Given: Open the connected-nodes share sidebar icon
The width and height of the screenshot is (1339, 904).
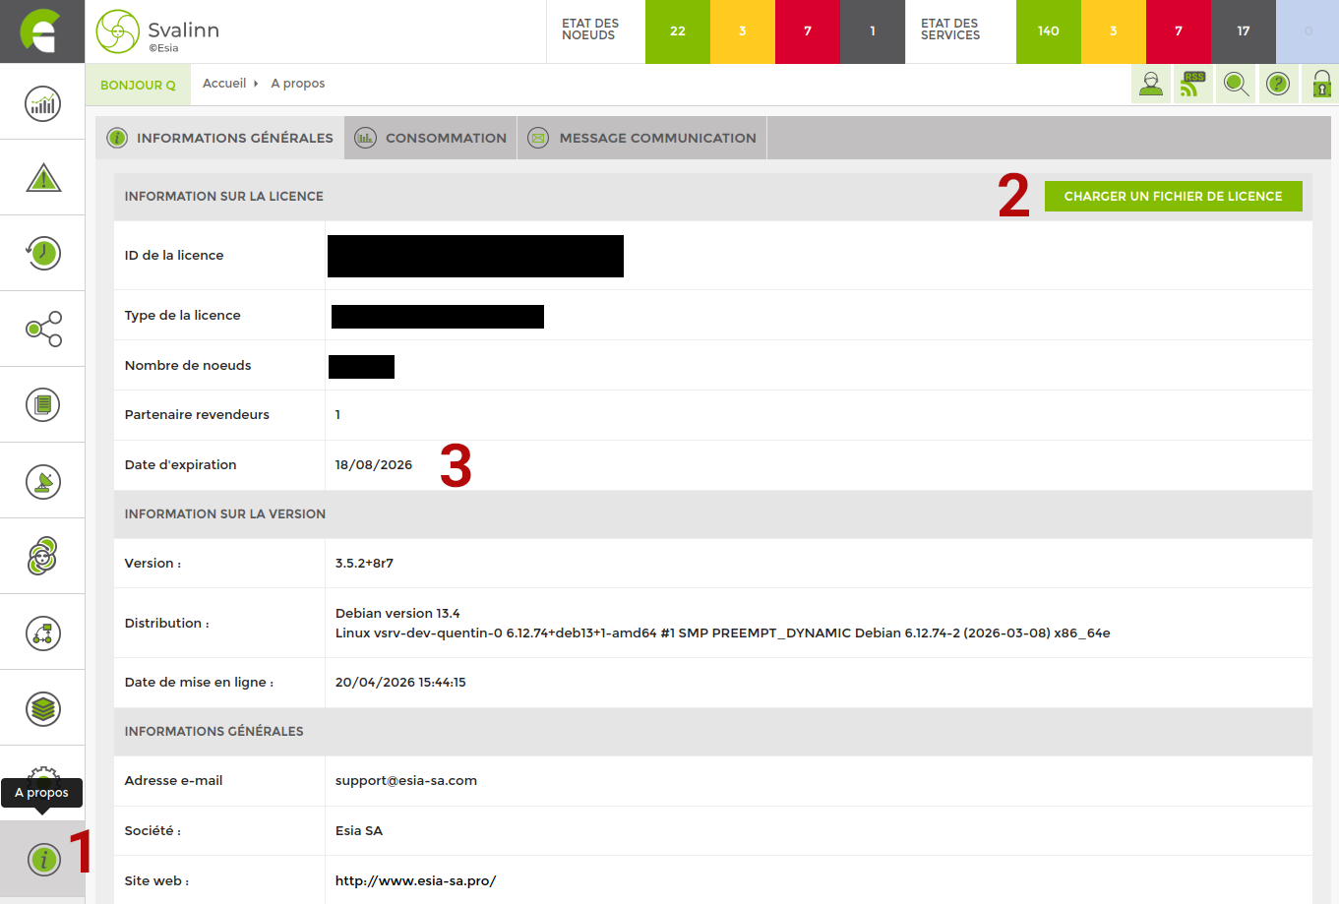Looking at the screenshot, I should 42,329.
